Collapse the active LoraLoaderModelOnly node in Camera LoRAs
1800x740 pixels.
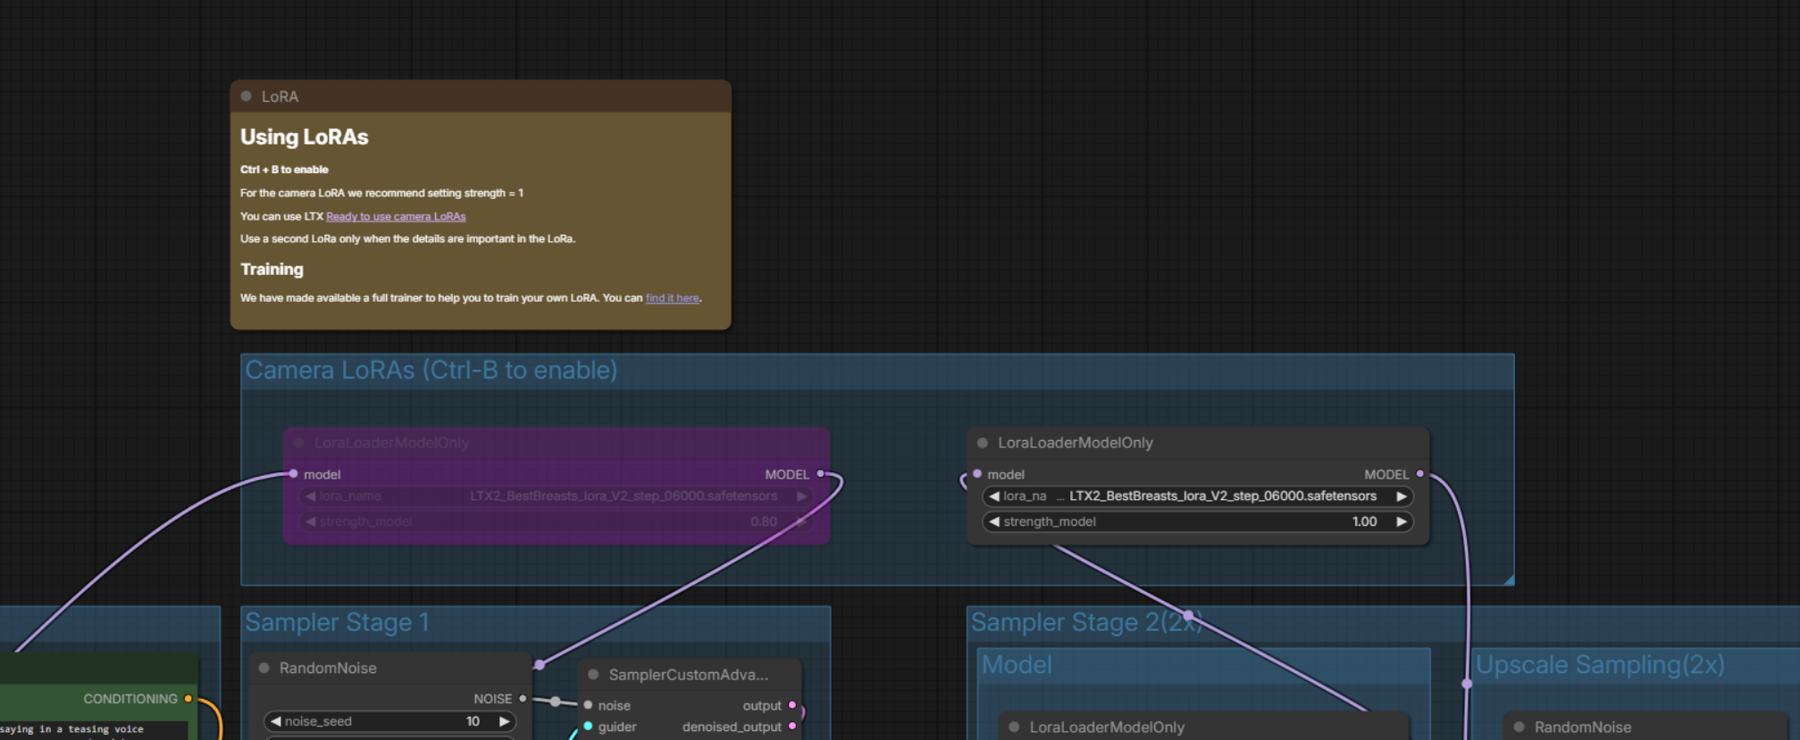[983, 443]
